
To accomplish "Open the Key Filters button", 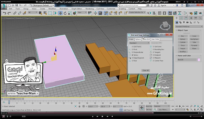I will pyautogui.click(x=163, y=110).
